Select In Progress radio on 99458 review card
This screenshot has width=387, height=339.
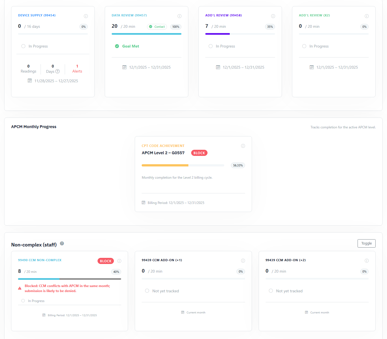[x=211, y=46]
